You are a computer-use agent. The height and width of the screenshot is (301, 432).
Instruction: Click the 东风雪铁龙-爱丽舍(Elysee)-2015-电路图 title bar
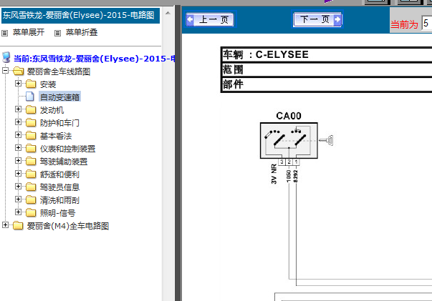(80, 16)
